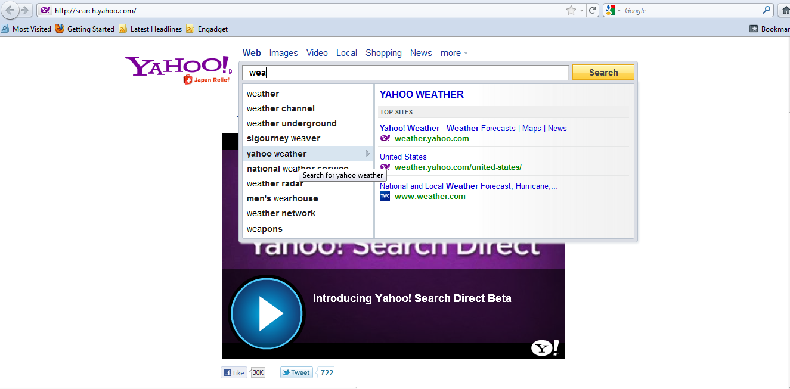This screenshot has height=389, width=790.
Task: Open the weather.yahoo.com green URL
Action: click(x=432, y=138)
